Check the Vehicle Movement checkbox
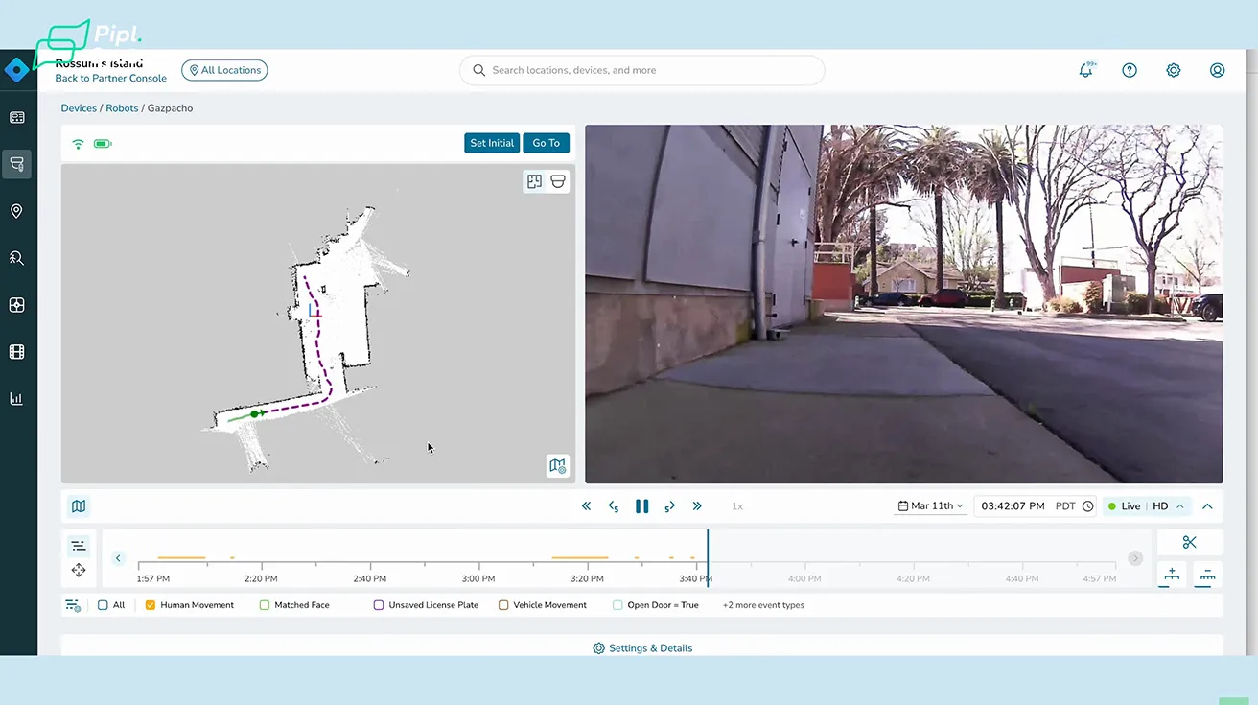 (503, 605)
